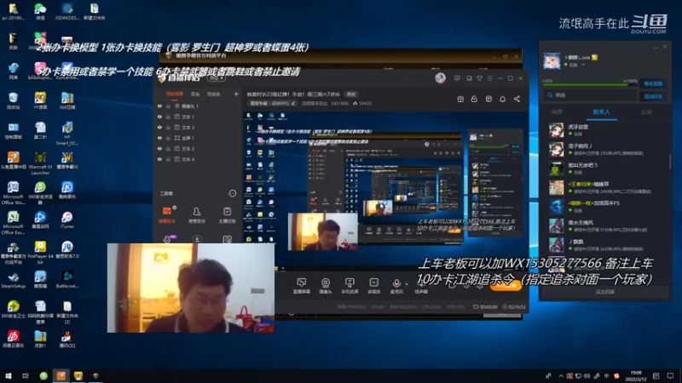Switch to the first scene tab underlined in red

175,94
